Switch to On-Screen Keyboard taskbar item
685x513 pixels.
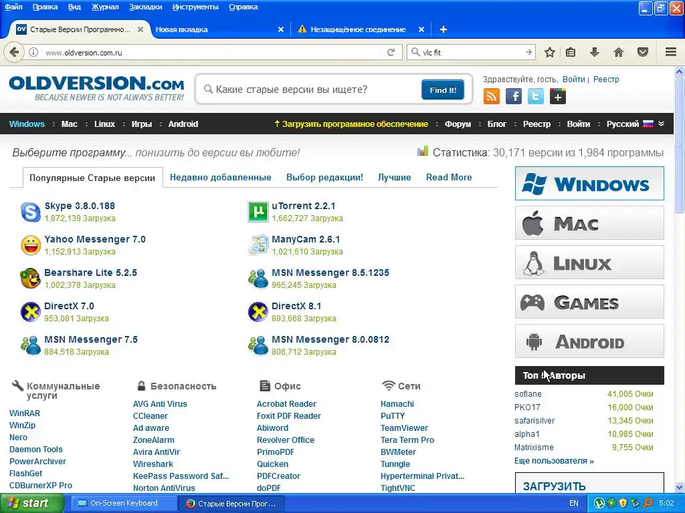[124, 504]
